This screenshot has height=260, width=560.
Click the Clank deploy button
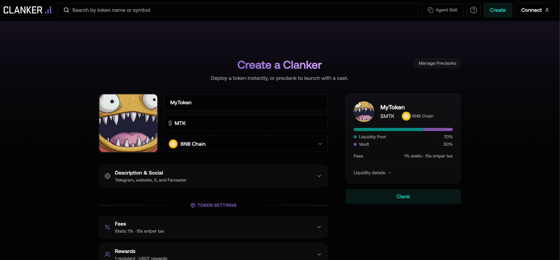coord(403,196)
